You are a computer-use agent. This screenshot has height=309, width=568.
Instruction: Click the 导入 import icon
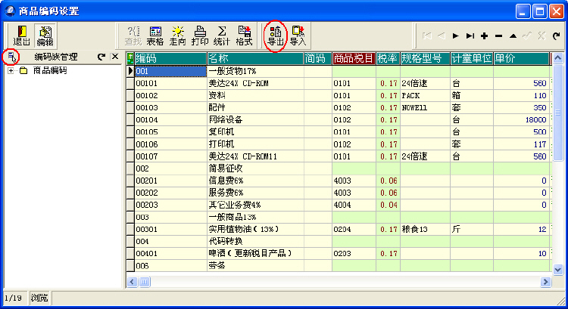[298, 36]
